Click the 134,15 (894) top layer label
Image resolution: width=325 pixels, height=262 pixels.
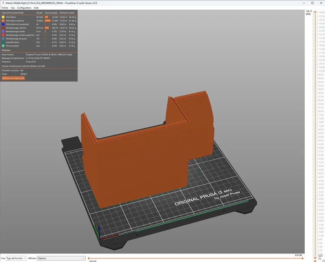click(309, 13)
